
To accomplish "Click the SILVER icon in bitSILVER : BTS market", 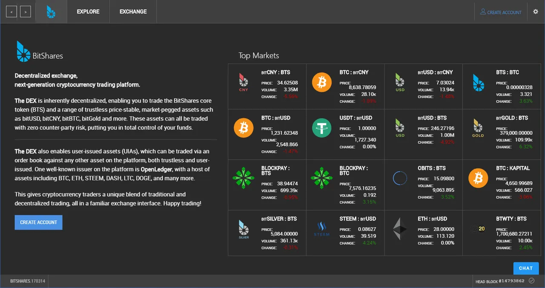I will point(244,229).
